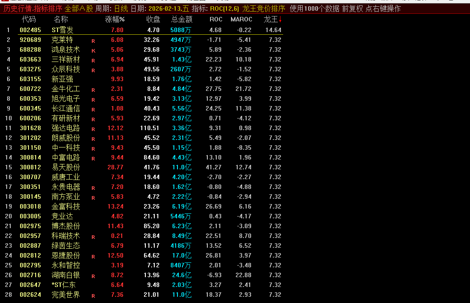470x303 pixels.
Task: Click the R marker beside 科瑞技术
Action: 93,237
